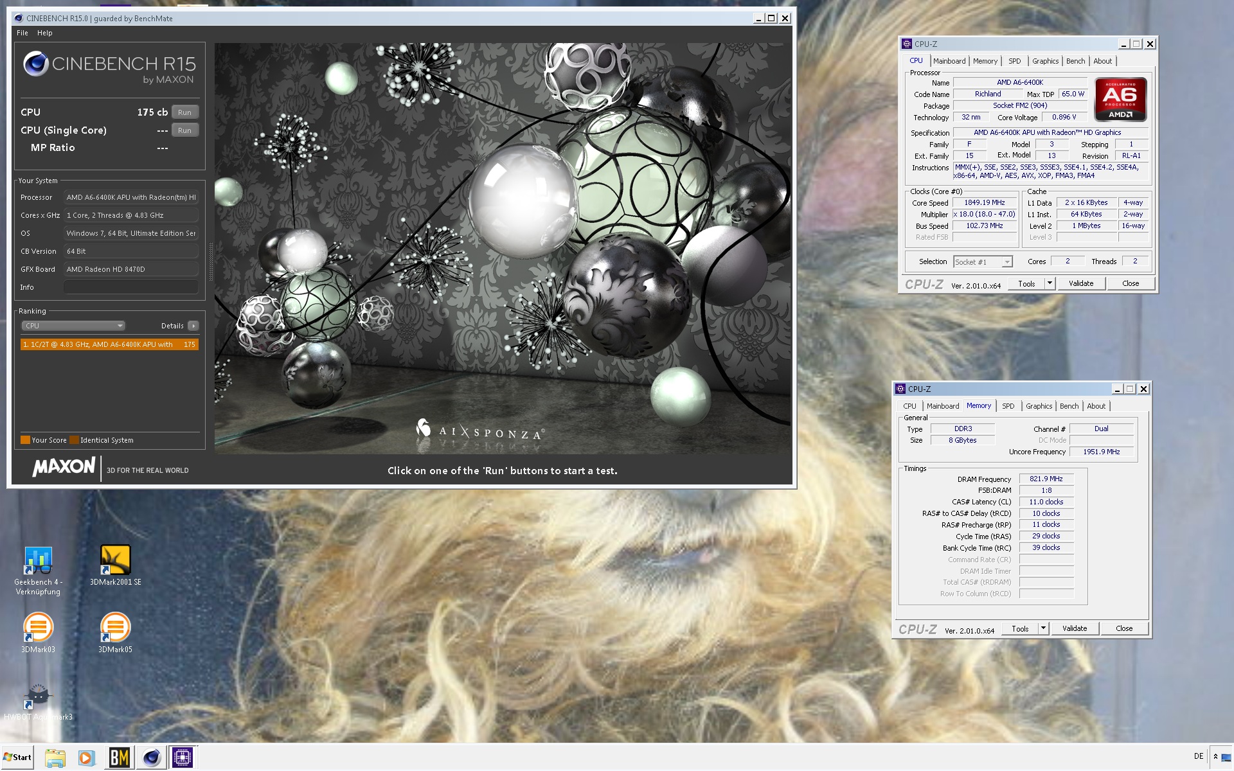Click the Cinebench title bar icon

[19, 18]
